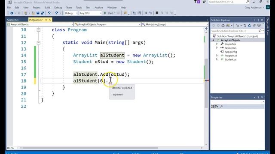The image size is (275, 154).
Task: Expand the References node in Solution Explorer
Action: point(217,48)
